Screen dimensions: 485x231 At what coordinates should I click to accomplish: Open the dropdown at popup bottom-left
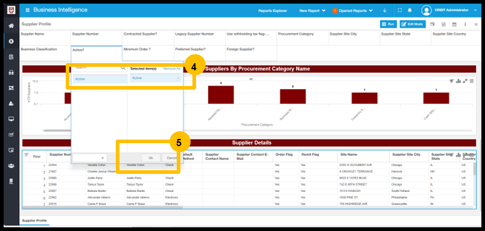click(x=90, y=158)
